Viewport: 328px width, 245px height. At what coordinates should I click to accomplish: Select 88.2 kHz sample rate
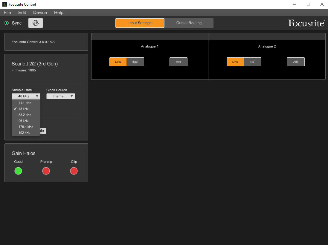pyautogui.click(x=26, y=115)
